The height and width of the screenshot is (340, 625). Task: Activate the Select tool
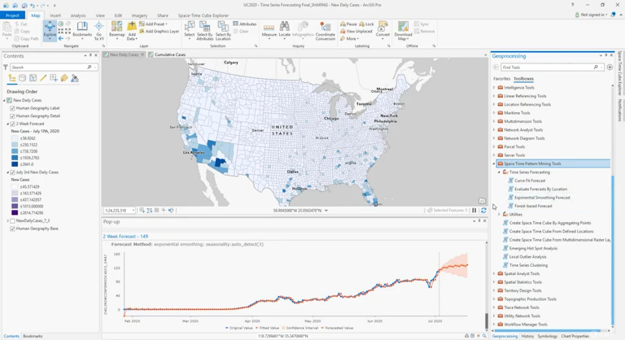point(190,30)
